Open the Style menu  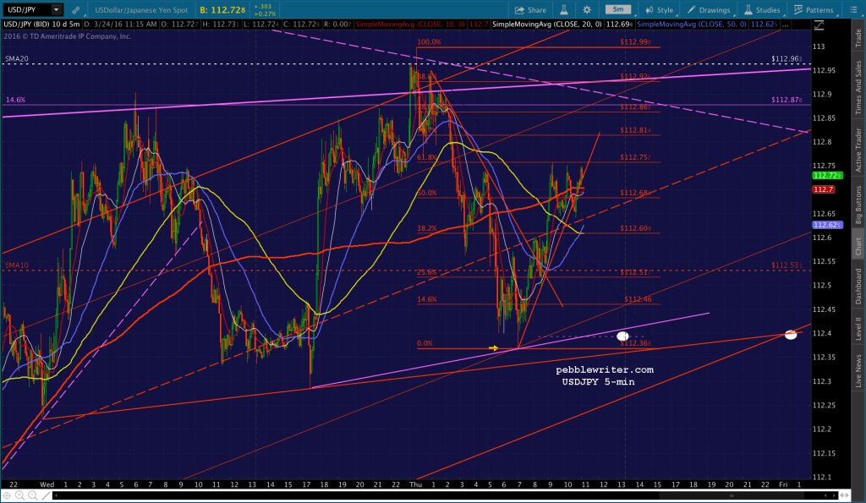point(659,10)
